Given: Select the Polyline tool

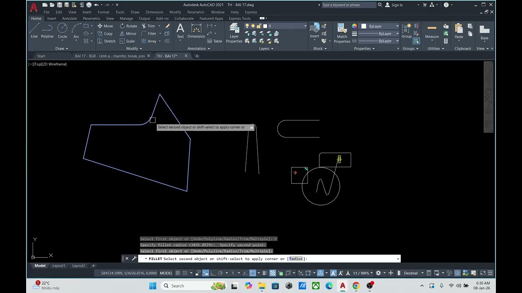Looking at the screenshot, I should click(47, 31).
